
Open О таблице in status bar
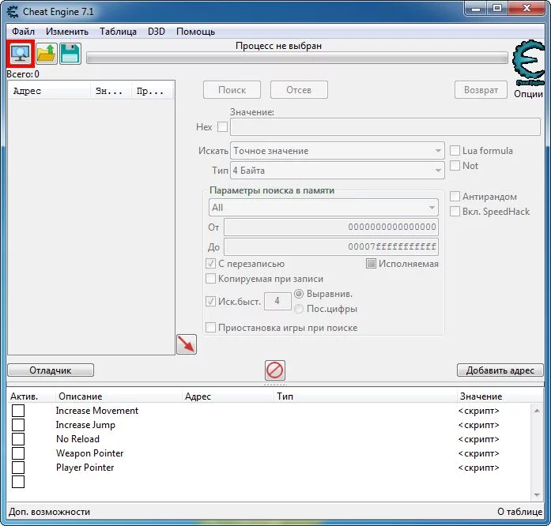click(519, 512)
